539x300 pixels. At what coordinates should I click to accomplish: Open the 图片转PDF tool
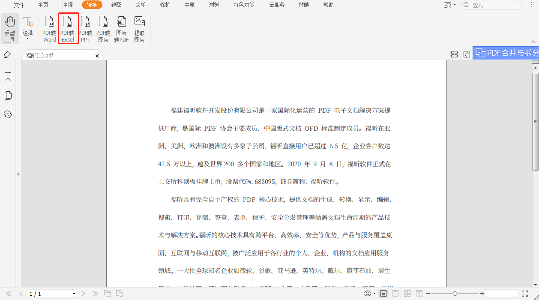[x=121, y=28]
